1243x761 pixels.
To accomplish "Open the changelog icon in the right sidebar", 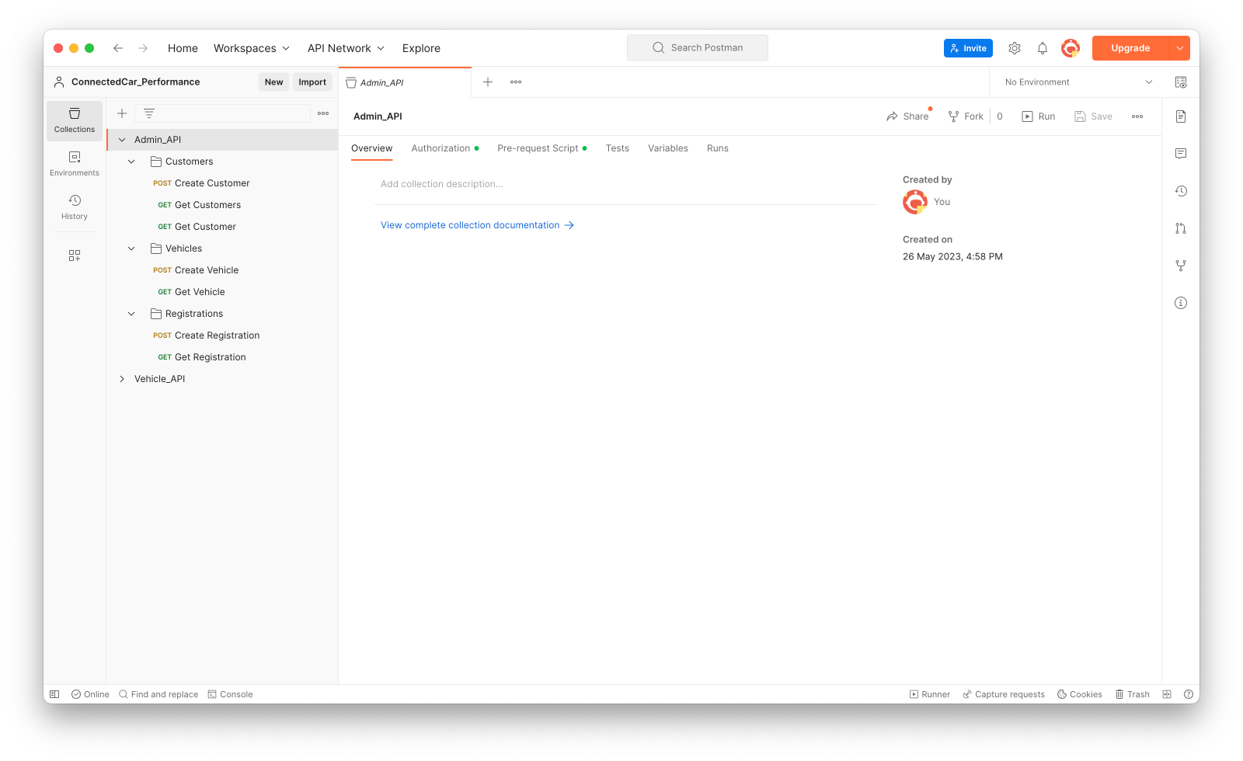I will (1181, 191).
